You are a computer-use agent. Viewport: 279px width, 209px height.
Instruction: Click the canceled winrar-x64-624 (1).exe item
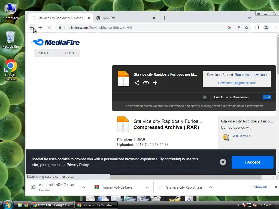click(56, 187)
